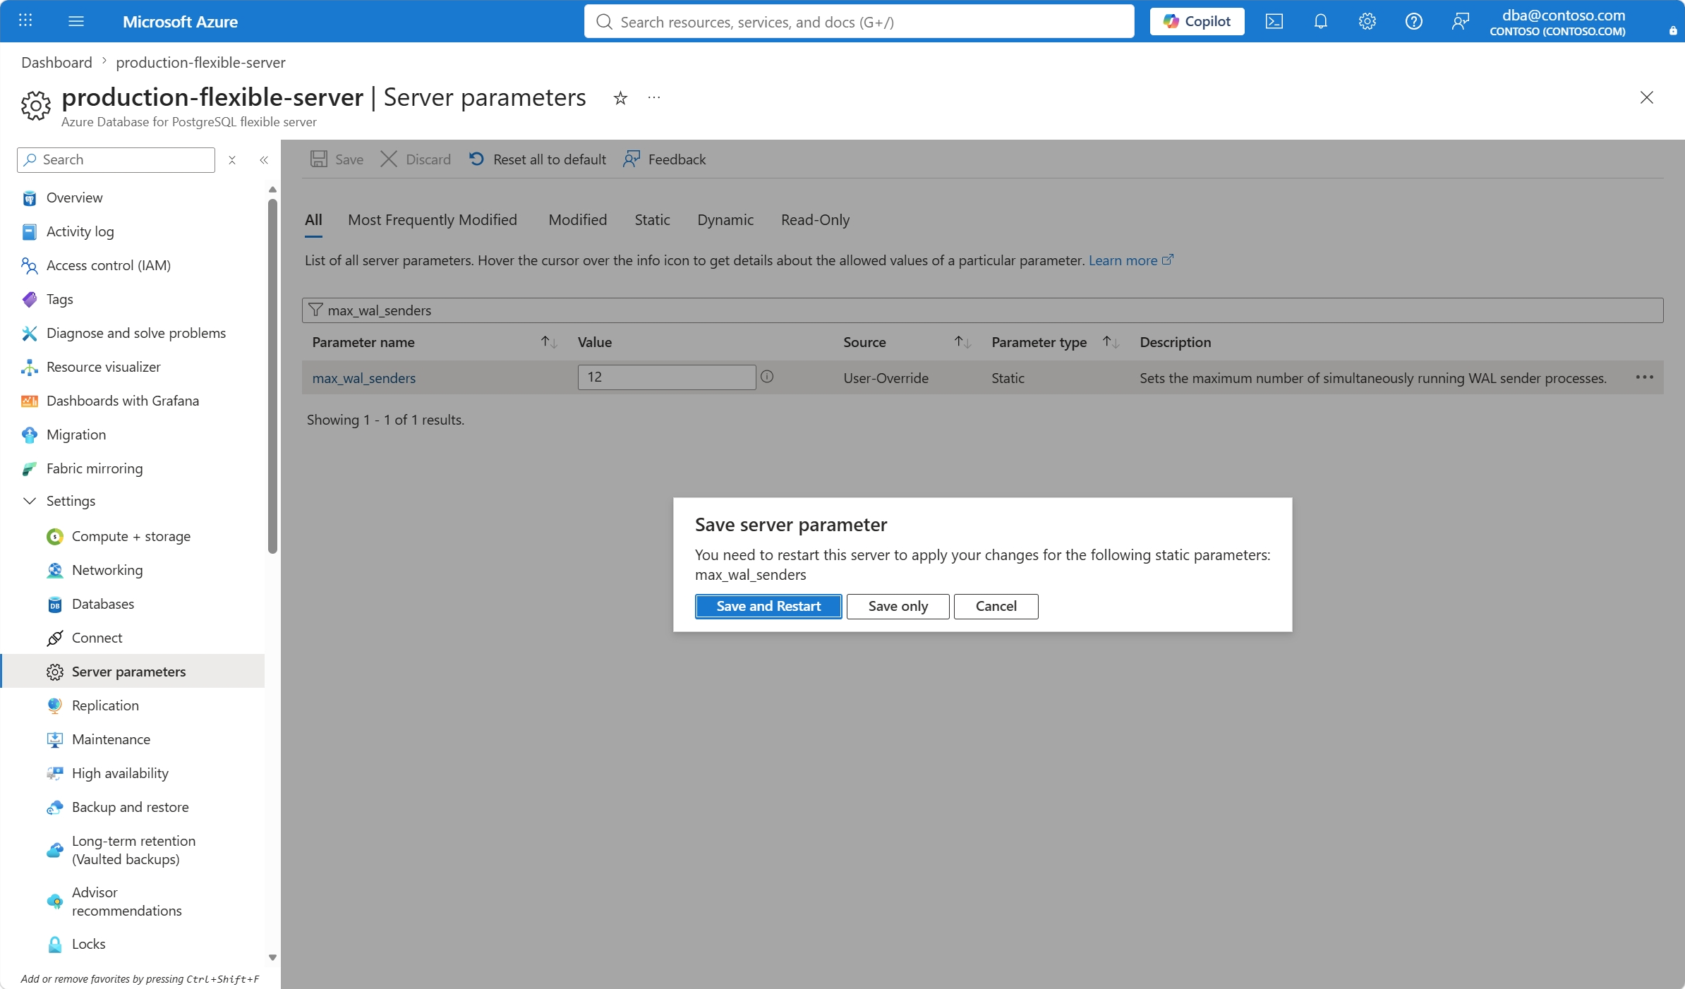Focus the sidebar Search field

pyautogui.click(x=116, y=160)
